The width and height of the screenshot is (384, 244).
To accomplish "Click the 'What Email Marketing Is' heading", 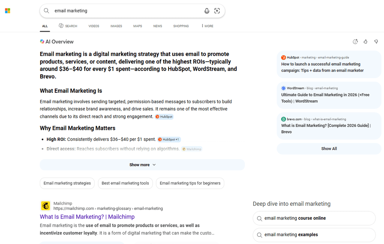I will point(71,91).
